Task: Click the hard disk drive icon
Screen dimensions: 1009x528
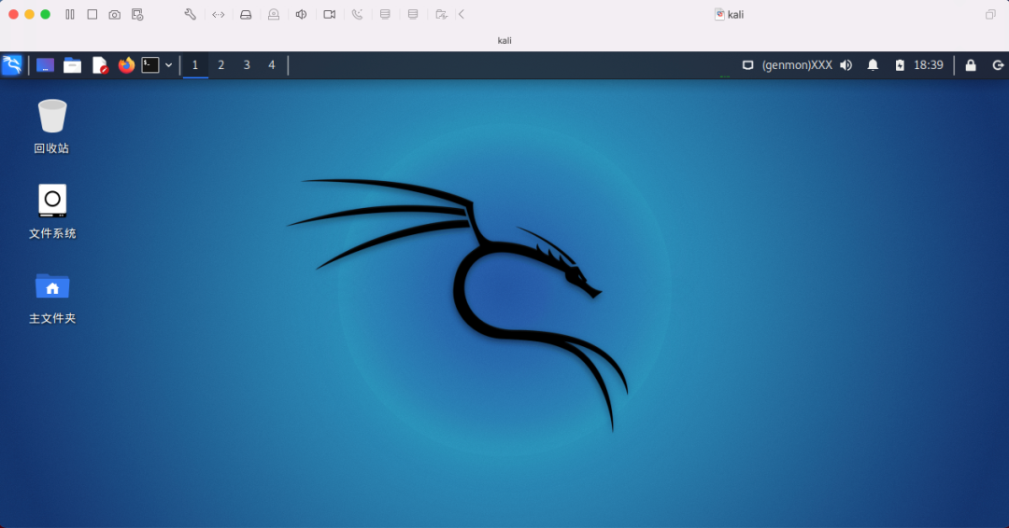Action: click(x=246, y=14)
